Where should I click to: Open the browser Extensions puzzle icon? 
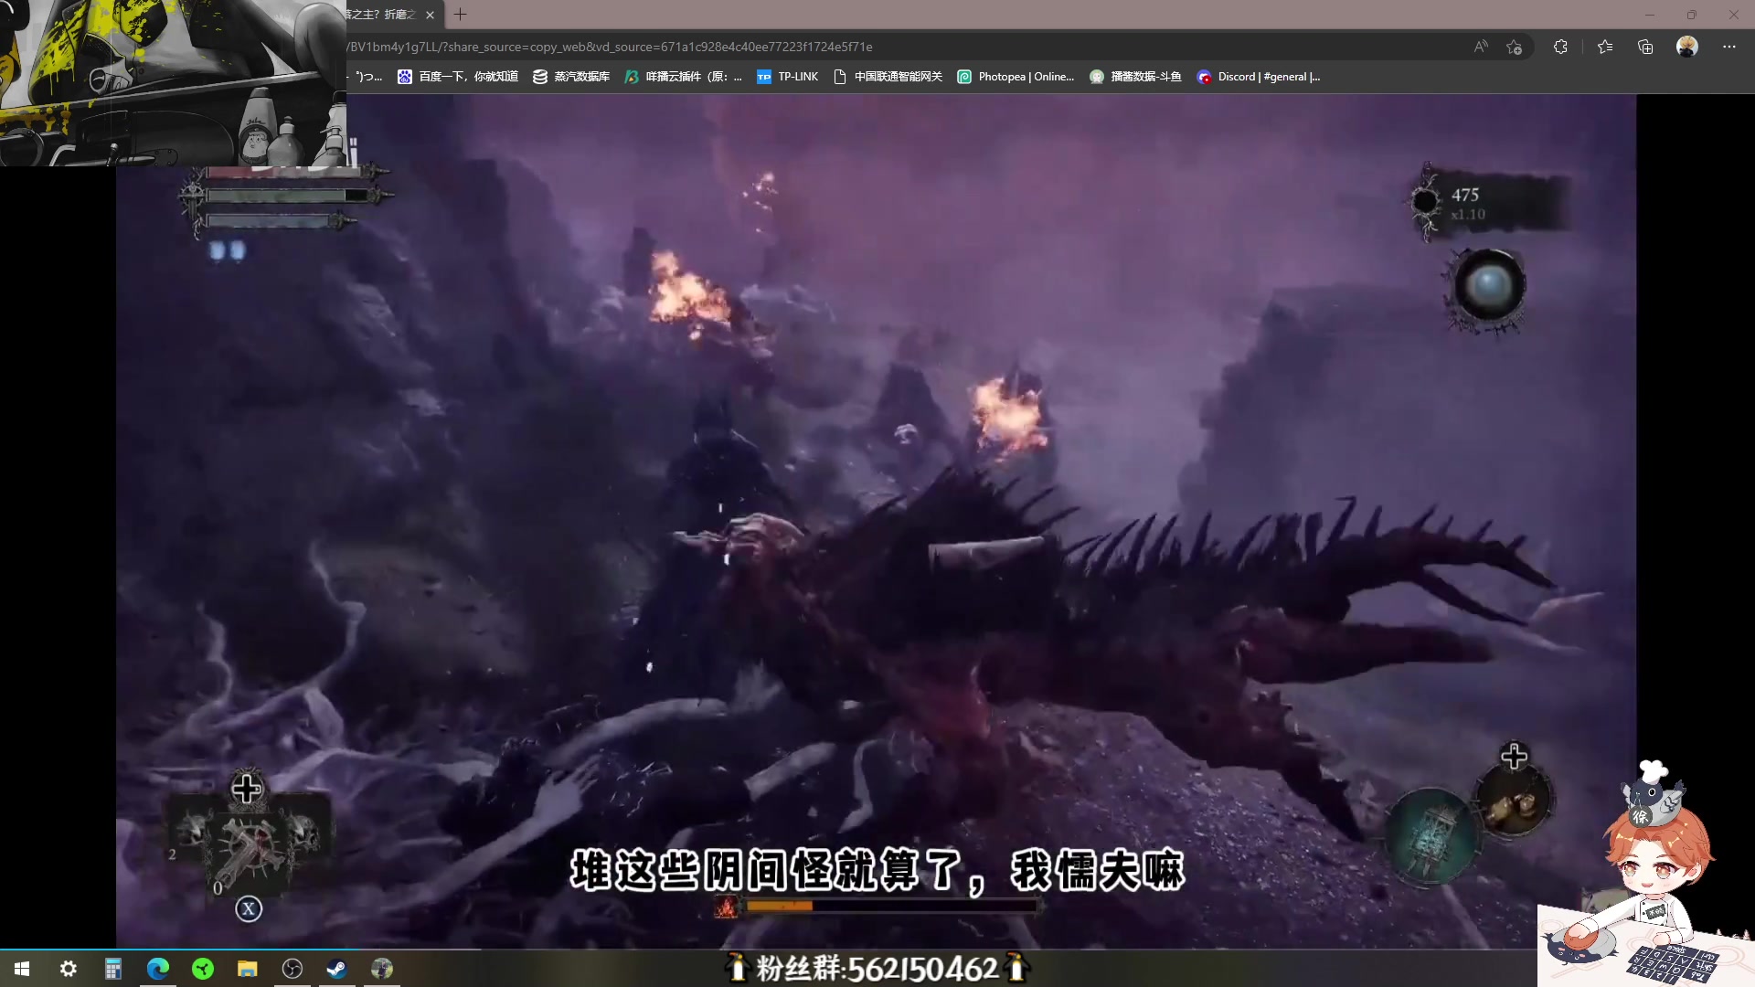[x=1560, y=47]
